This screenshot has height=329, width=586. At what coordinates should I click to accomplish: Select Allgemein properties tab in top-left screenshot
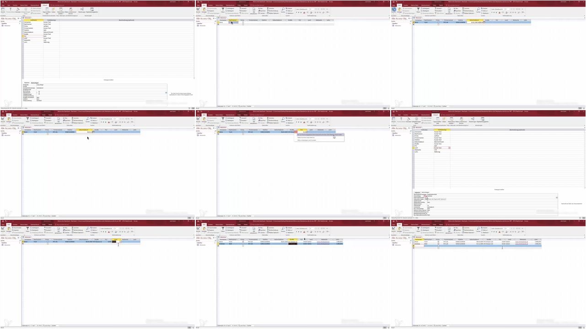click(26, 83)
